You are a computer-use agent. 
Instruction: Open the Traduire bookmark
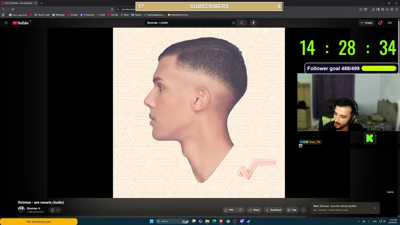(136, 15)
